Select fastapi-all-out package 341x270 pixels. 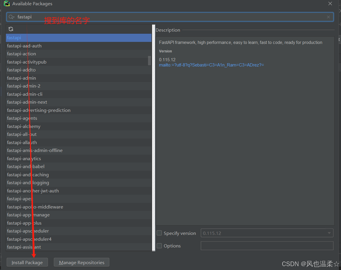pyautogui.click(x=79, y=134)
